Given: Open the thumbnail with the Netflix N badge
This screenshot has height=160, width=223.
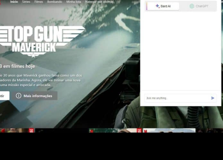Looking at the screenshot, I should click(169, 131).
